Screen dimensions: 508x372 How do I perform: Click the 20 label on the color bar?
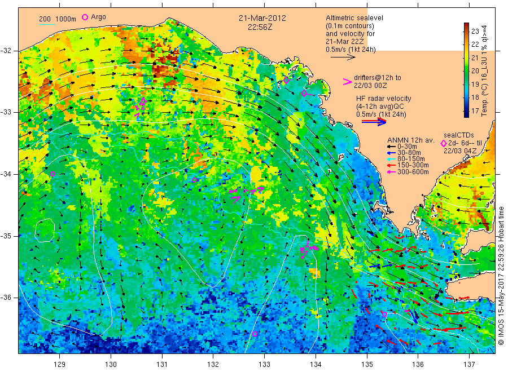(x=475, y=71)
